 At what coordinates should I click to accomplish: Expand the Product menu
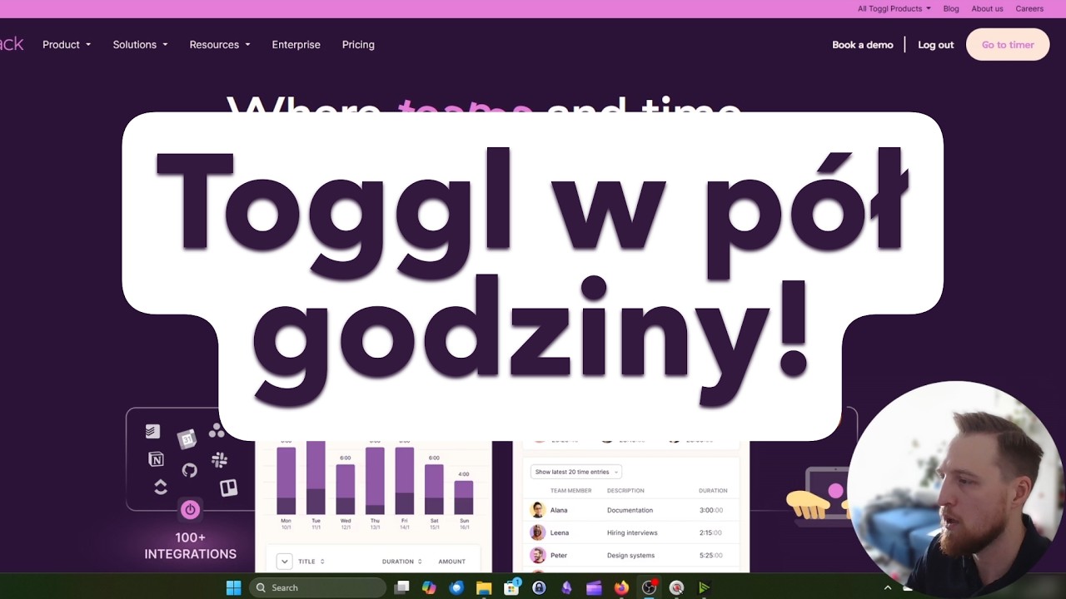(x=67, y=44)
